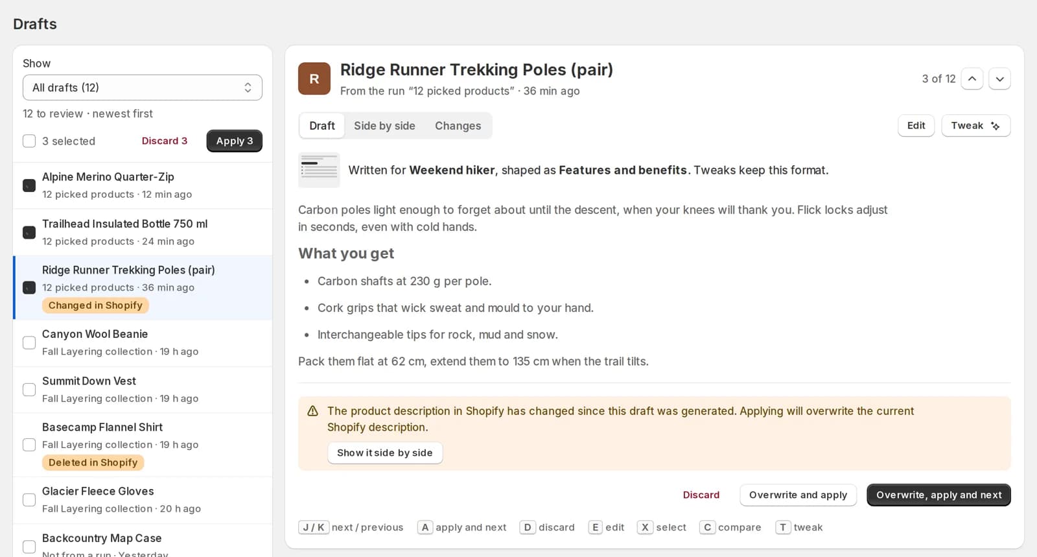
Task: Check the Glacier Fleece Gloves checkbox
Action: [29, 500]
